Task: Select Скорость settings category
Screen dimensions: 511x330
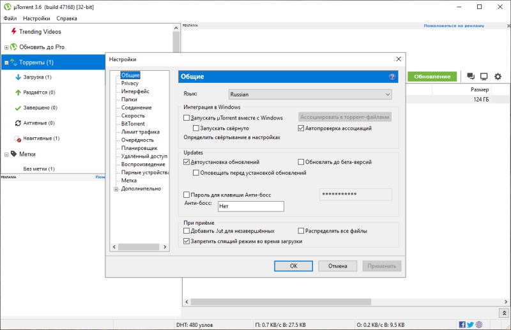Action: pos(133,116)
